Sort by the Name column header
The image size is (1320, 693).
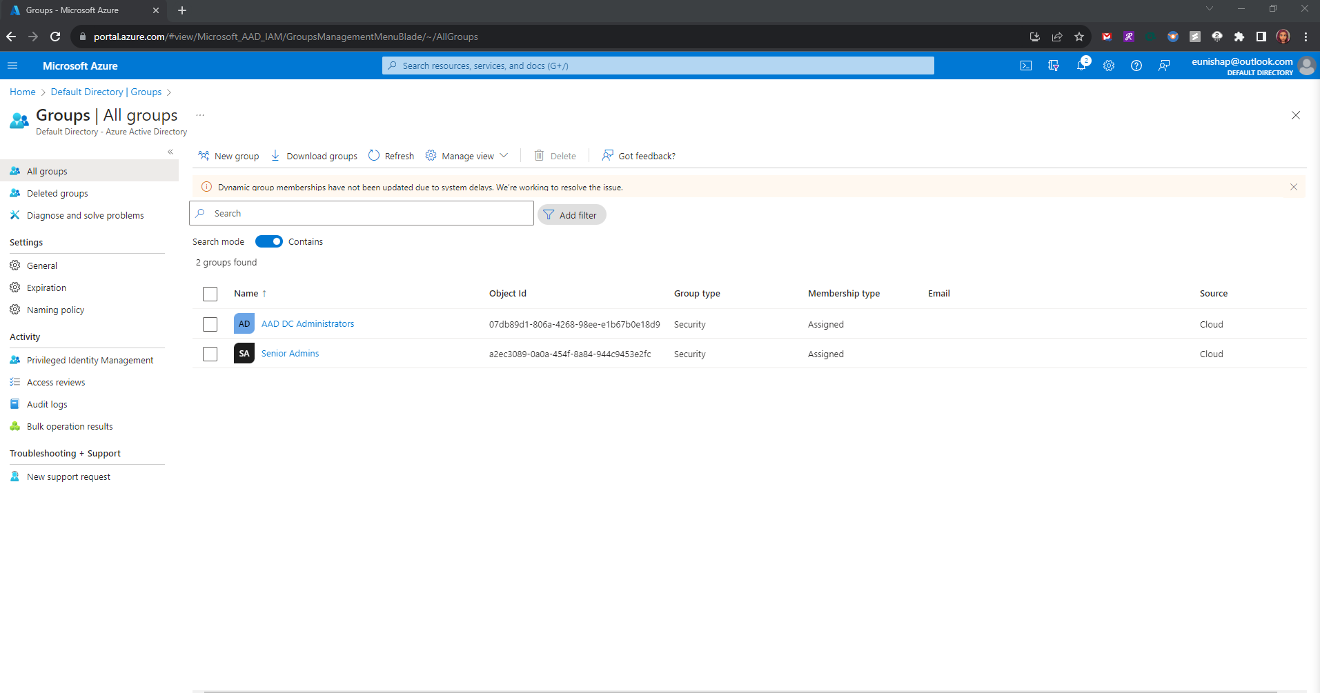point(246,293)
